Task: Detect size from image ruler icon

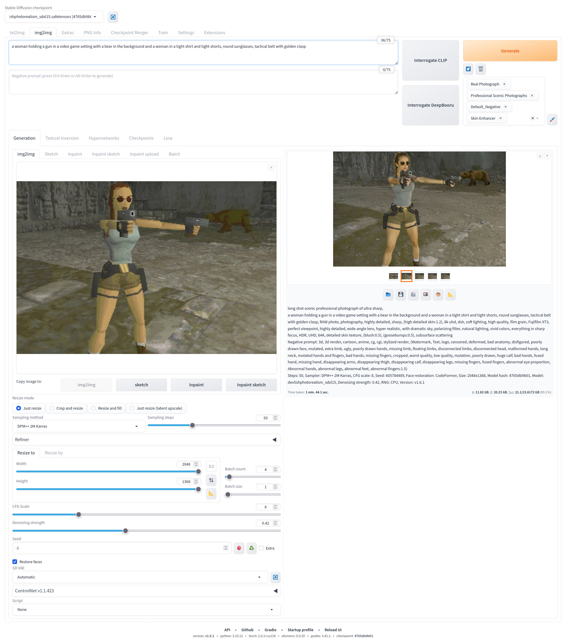Action: pyautogui.click(x=211, y=494)
